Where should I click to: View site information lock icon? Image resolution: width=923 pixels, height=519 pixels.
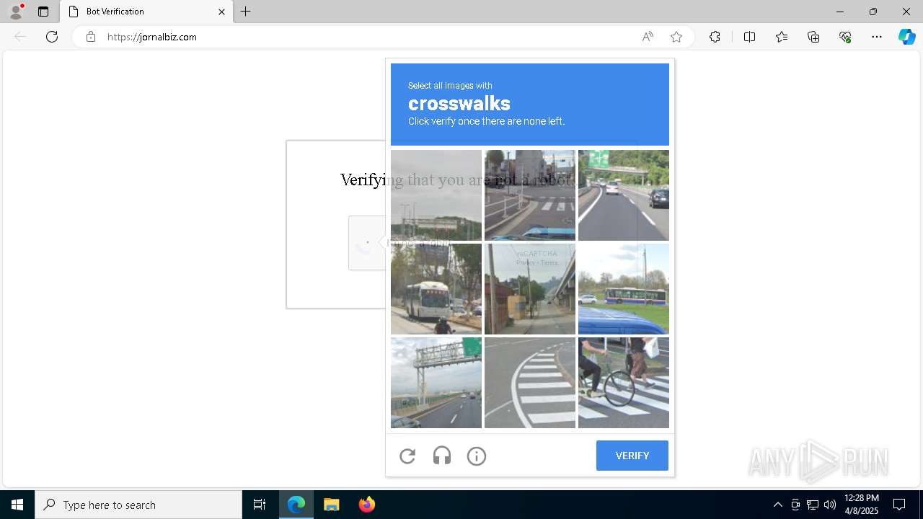pyautogui.click(x=91, y=37)
